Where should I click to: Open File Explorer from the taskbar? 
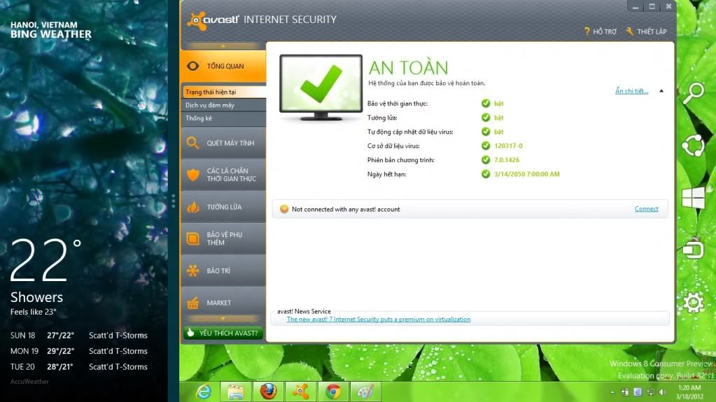point(236,392)
